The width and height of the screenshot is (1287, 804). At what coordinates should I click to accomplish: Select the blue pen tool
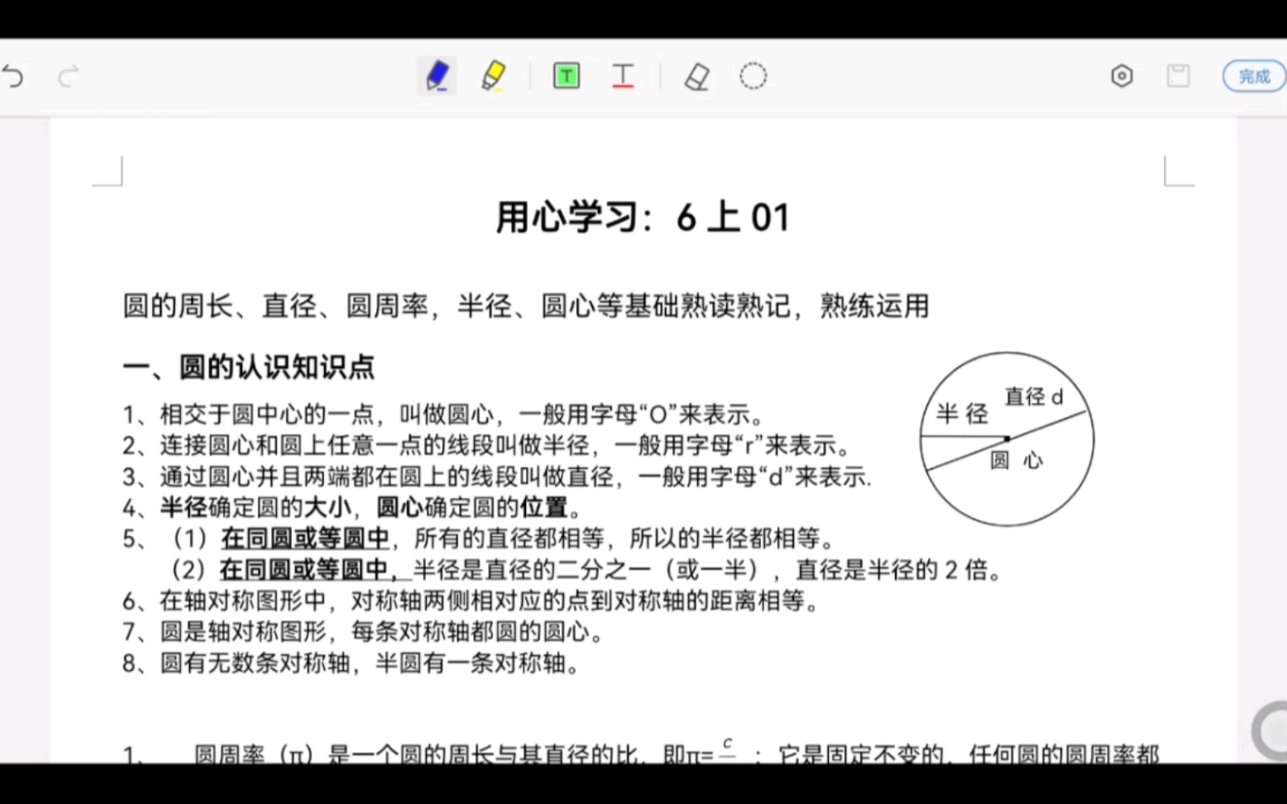(x=436, y=76)
